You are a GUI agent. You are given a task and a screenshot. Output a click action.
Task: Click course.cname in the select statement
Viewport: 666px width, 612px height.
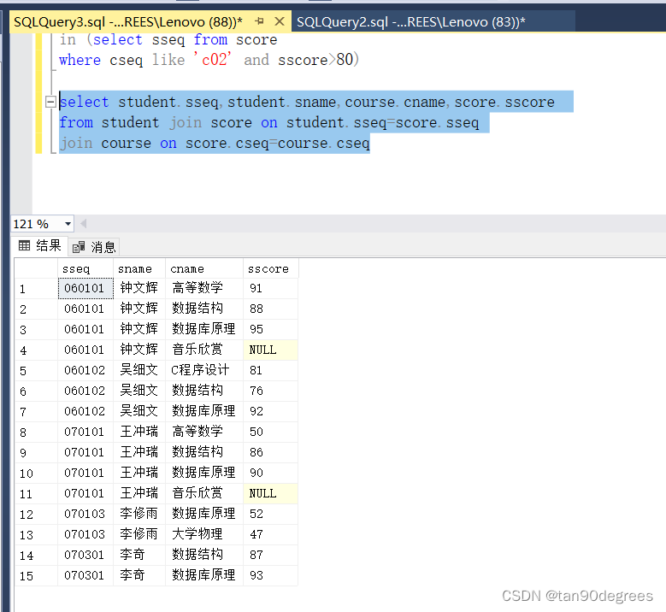coord(395,102)
